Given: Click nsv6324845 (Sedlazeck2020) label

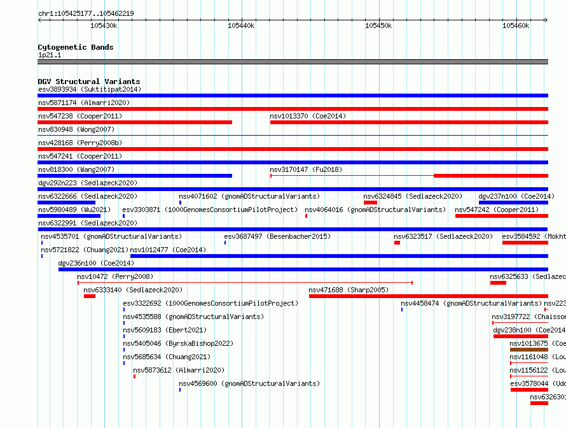Looking at the screenshot, I should click(413, 196).
